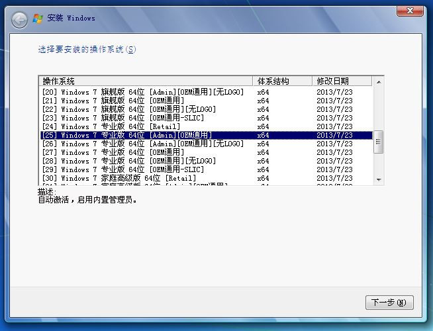Click 2013/7/23 date in row [29]
This screenshot has height=331, width=433.
pos(334,169)
